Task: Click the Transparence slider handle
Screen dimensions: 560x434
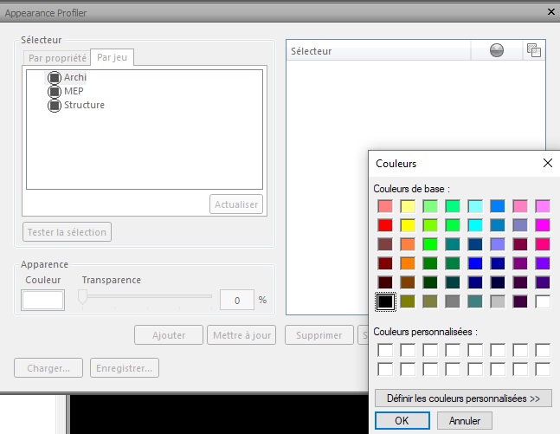Action: click(83, 297)
